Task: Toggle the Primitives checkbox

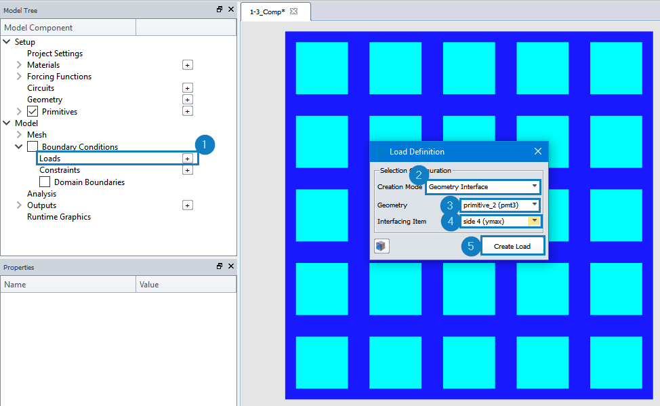Action: [33, 111]
